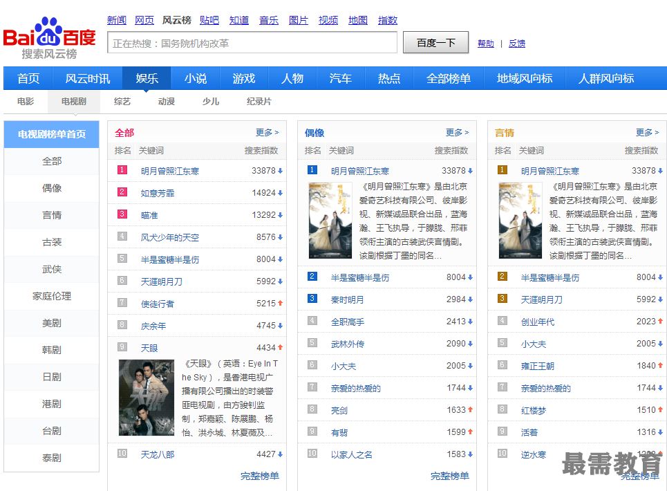This screenshot has width=667, height=491.
Task: Open the 图片 link at top
Action: point(298,20)
